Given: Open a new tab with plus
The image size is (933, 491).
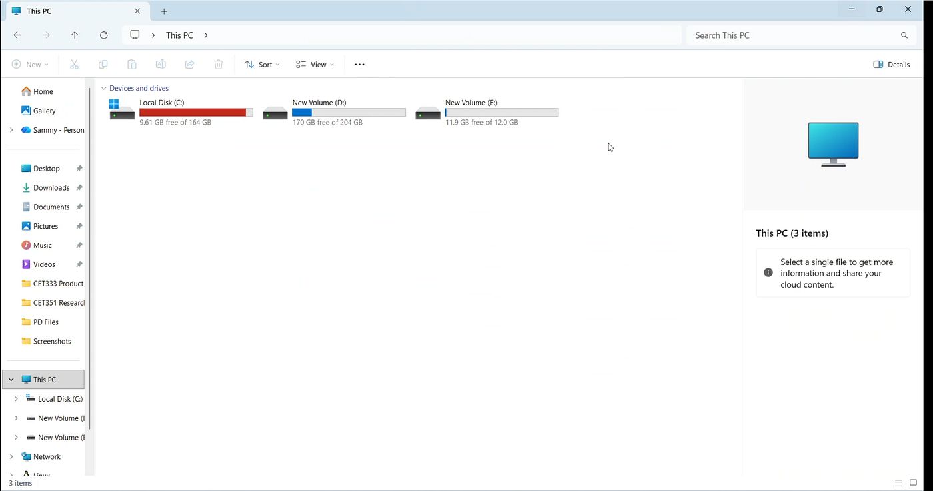Looking at the screenshot, I should pos(164,11).
